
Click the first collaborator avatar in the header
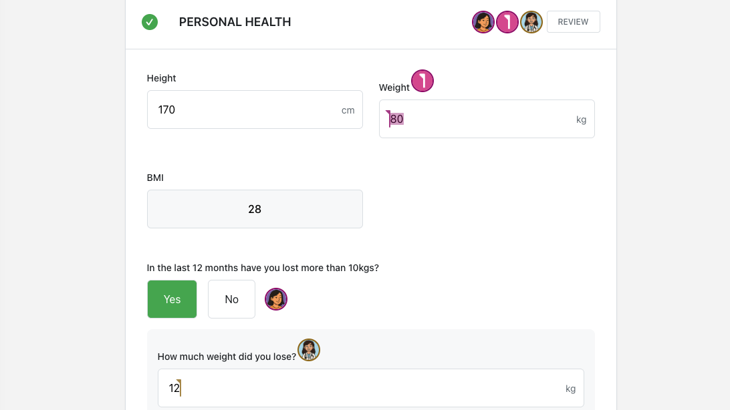483,22
